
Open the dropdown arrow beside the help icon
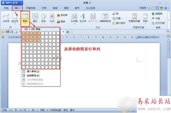click(x=169, y=8)
